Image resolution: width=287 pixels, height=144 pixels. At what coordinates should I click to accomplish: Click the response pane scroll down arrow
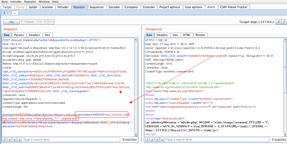[285, 135]
